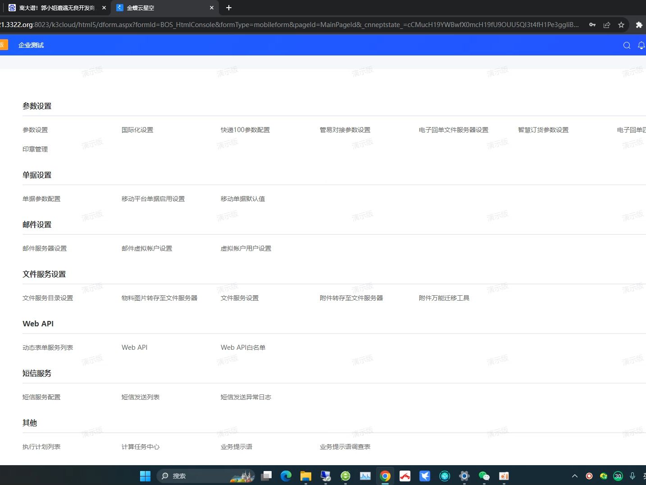Open 单据参数配置
Viewport: 646px width, 485px height.
pyautogui.click(x=41, y=199)
